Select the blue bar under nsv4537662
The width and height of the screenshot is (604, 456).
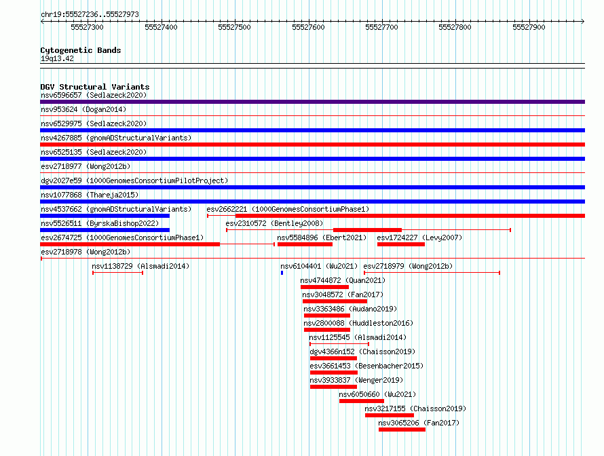[x=105, y=216]
